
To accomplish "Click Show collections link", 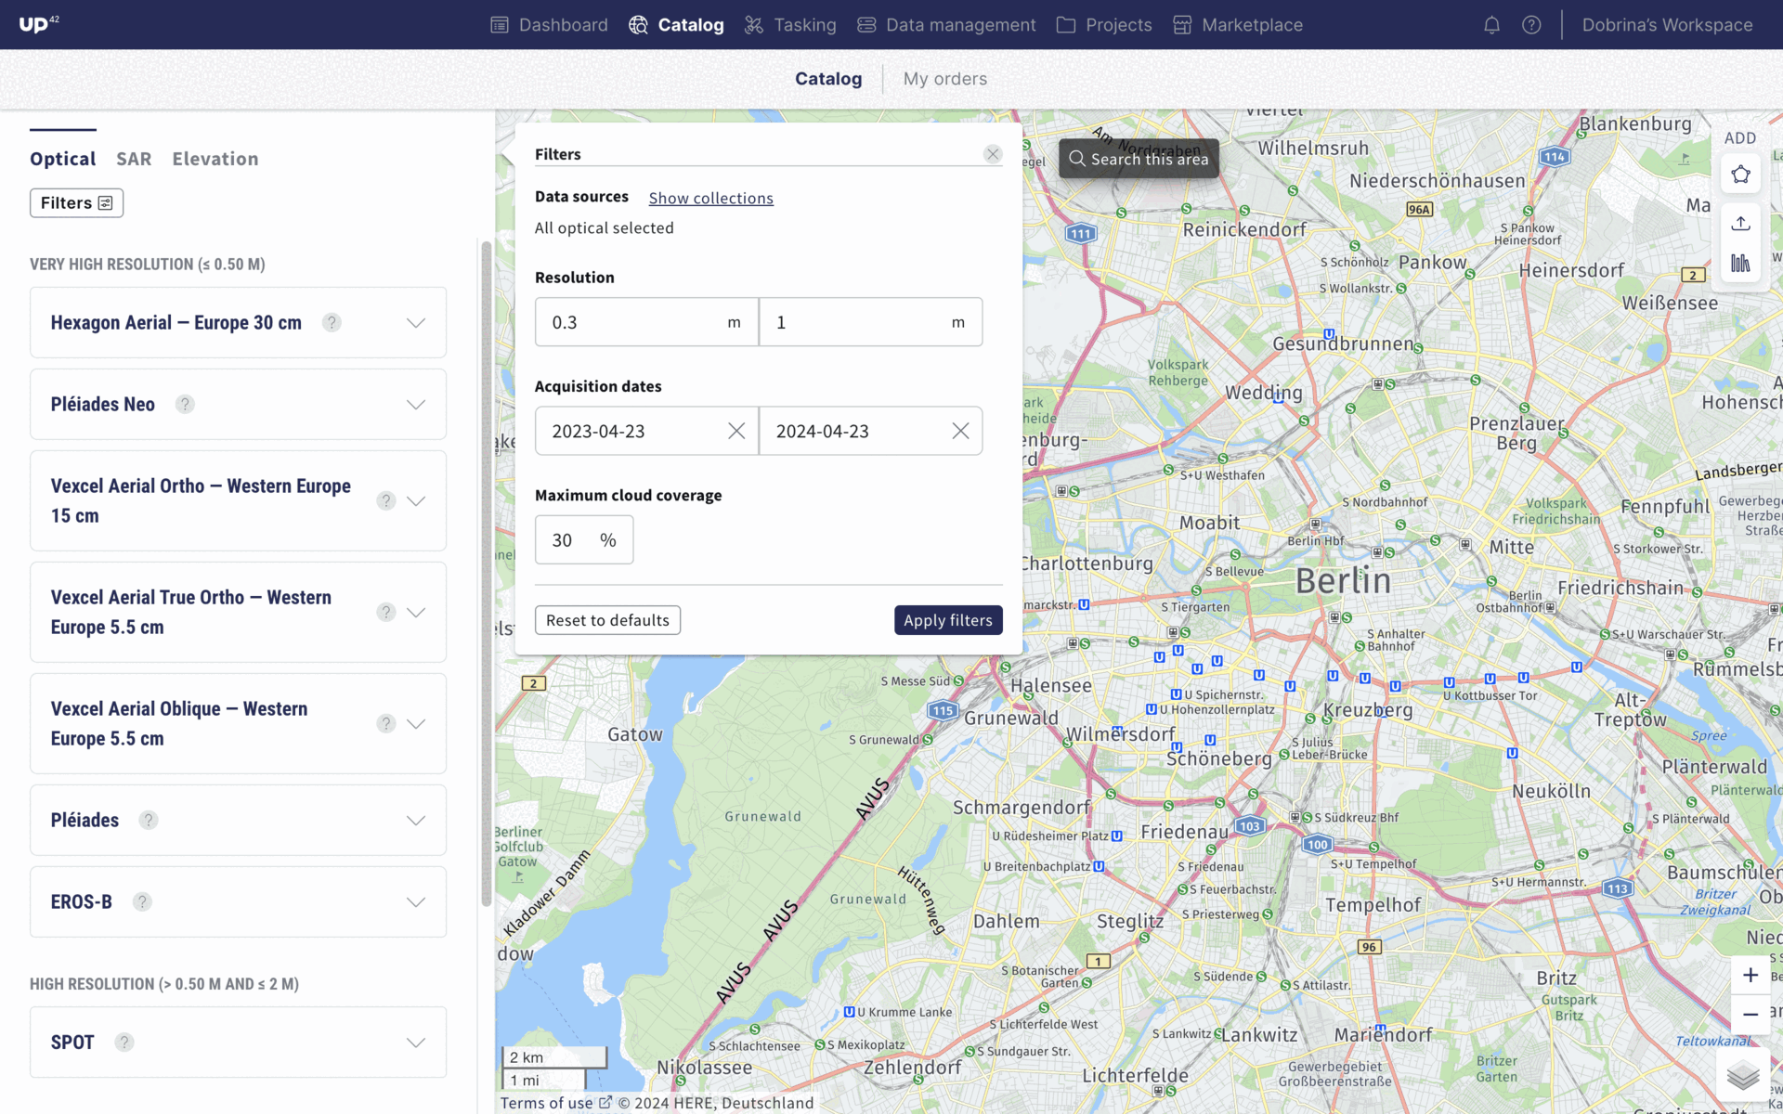I will coord(710,198).
